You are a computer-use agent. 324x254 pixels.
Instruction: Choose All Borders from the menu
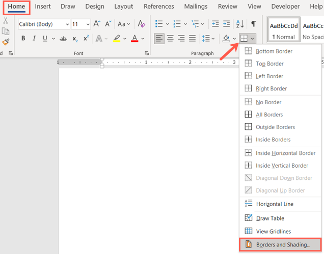pos(269,115)
